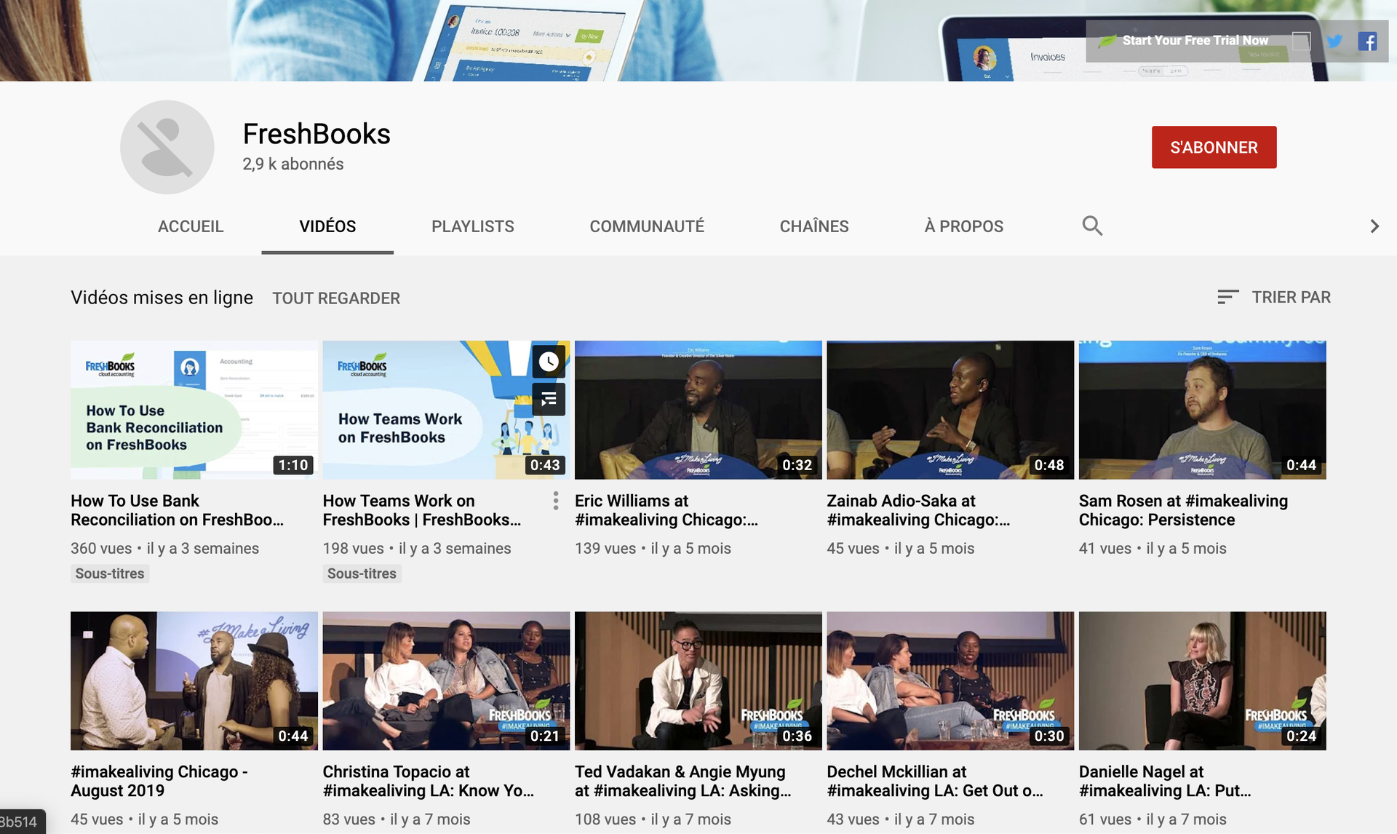
Task: Click Vidéos mises en ligne heading
Action: (162, 298)
